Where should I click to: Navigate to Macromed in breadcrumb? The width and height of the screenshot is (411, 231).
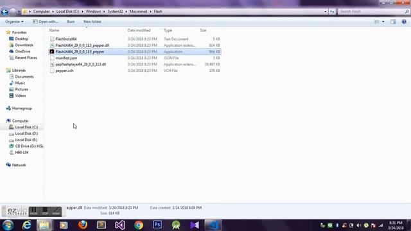pyautogui.click(x=138, y=12)
